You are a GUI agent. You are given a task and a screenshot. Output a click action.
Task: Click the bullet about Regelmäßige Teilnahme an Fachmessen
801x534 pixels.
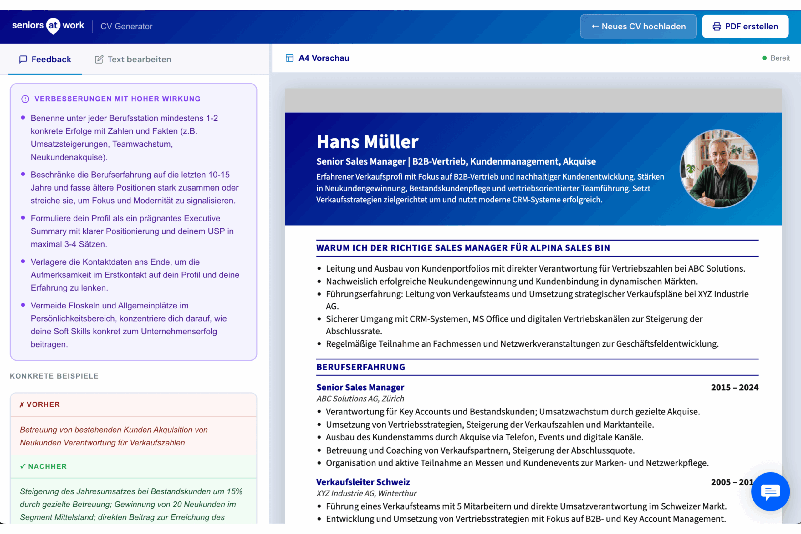[522, 344]
